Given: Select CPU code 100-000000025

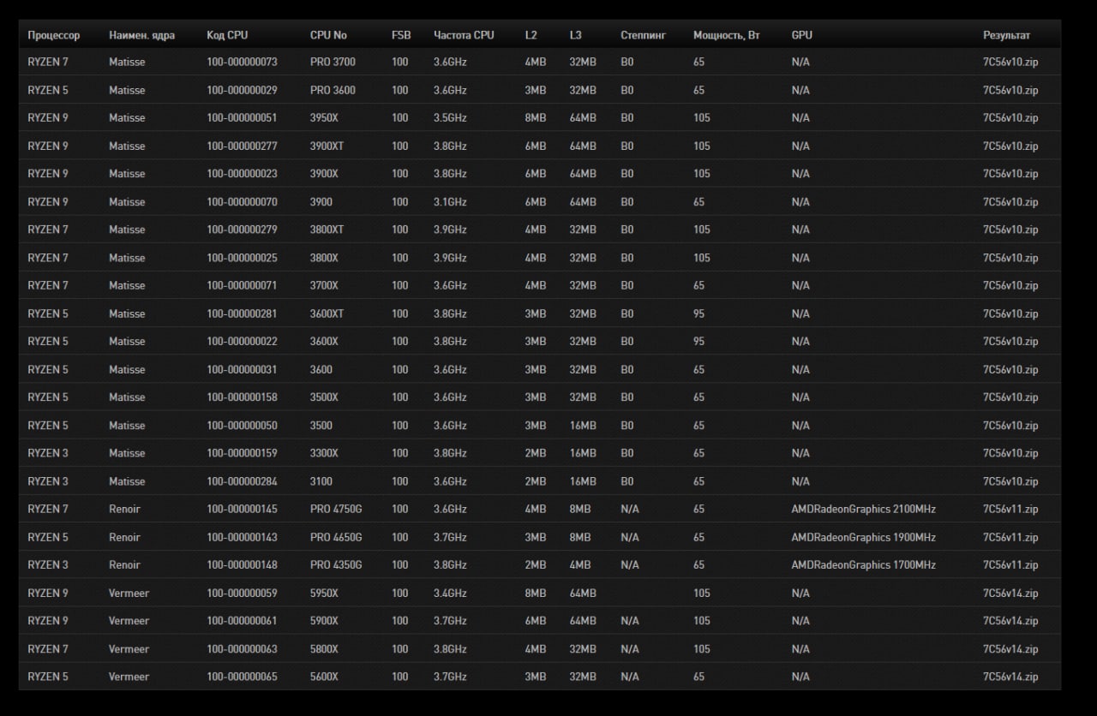Looking at the screenshot, I should [x=242, y=258].
